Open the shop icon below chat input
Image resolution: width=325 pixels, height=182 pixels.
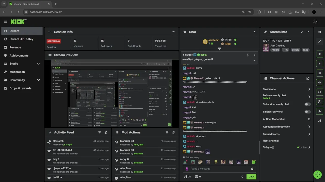point(196,177)
